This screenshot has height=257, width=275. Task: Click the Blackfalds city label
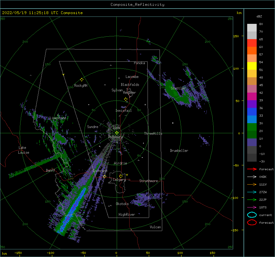click(130, 85)
